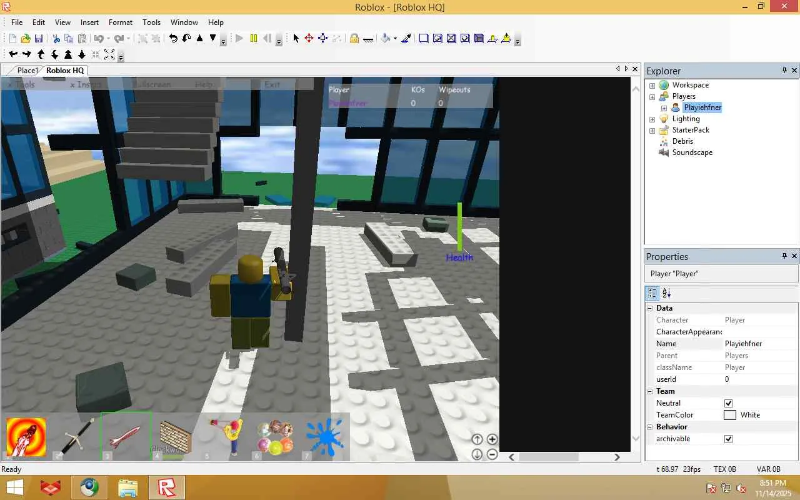Click the New file icon
This screenshot has width=800, height=500.
pyautogui.click(x=12, y=39)
